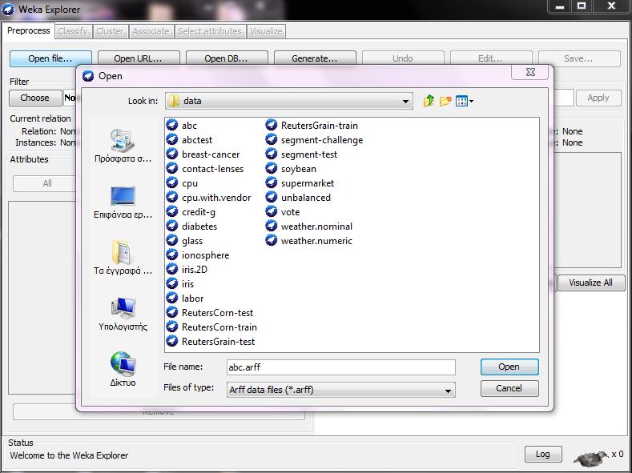The width and height of the screenshot is (632, 473).
Task: Click the Log button
Action: (x=543, y=455)
